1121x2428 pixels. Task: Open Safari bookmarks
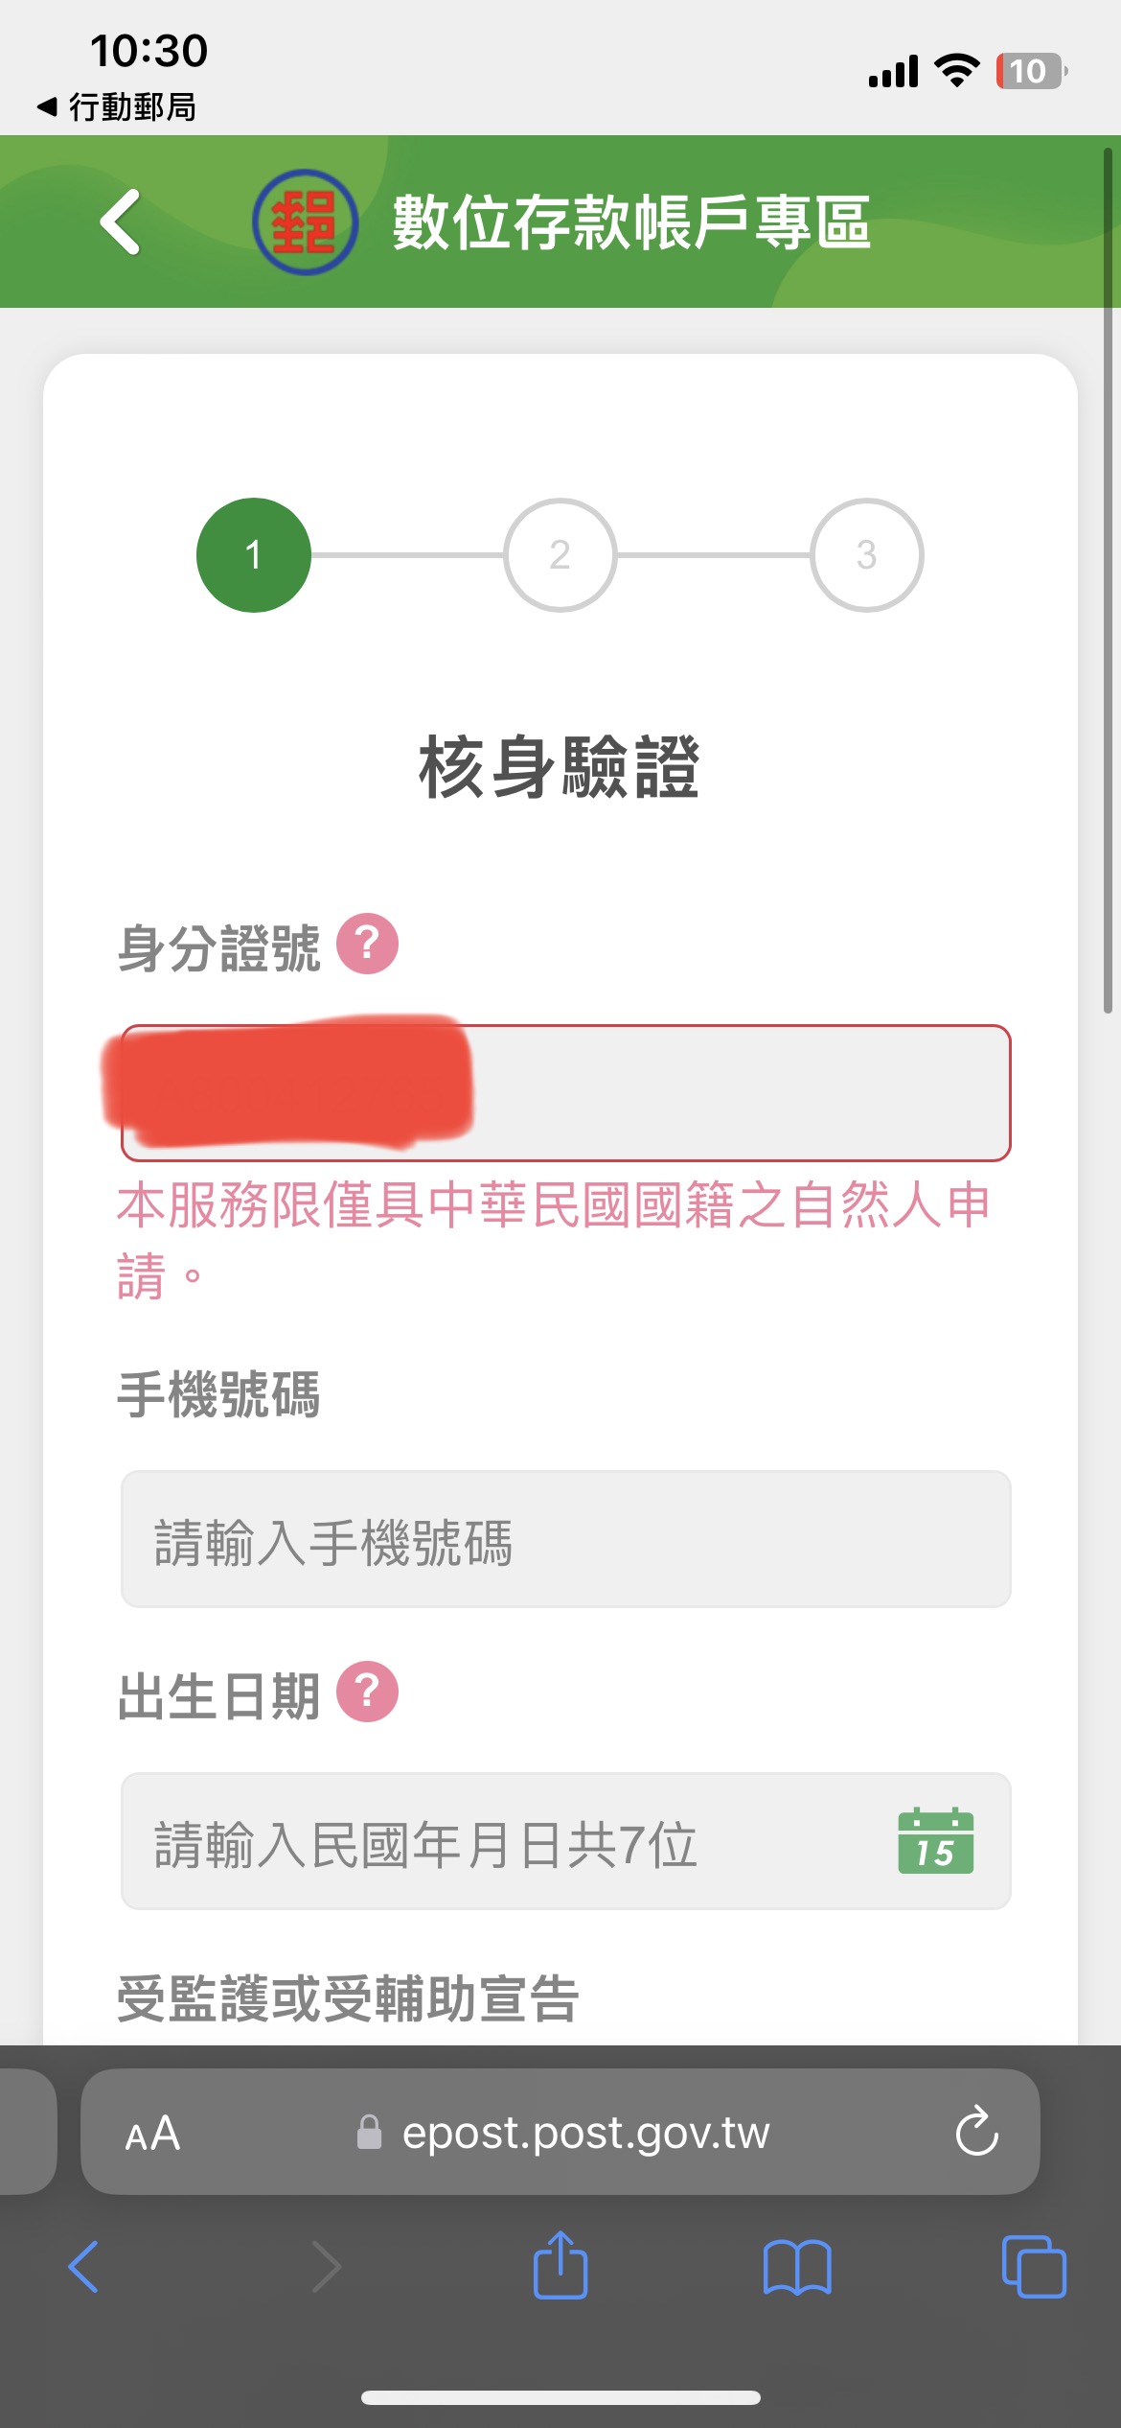(x=797, y=2267)
